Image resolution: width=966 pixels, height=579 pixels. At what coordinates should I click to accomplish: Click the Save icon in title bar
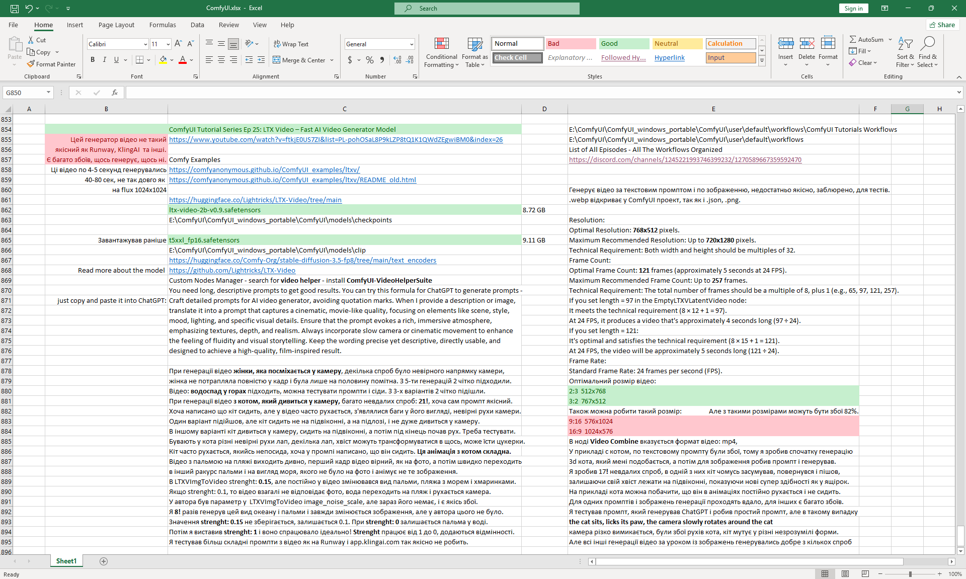point(15,8)
